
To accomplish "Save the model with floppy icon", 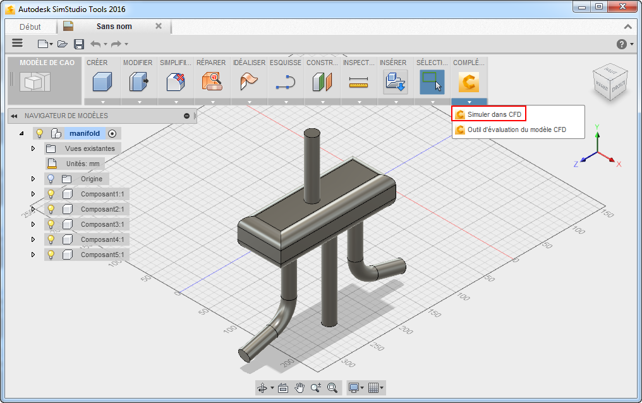I will [79, 44].
